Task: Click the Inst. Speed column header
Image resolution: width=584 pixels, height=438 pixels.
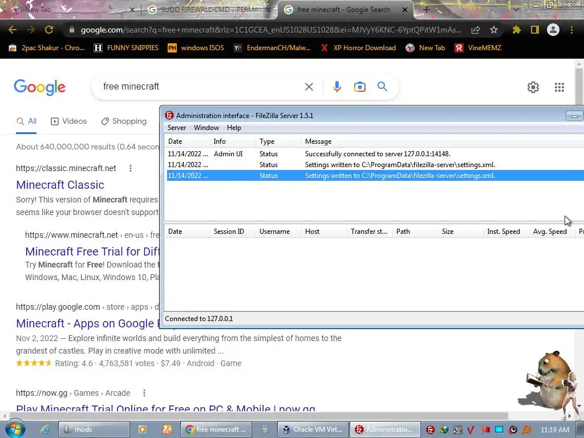Action: tap(506, 232)
